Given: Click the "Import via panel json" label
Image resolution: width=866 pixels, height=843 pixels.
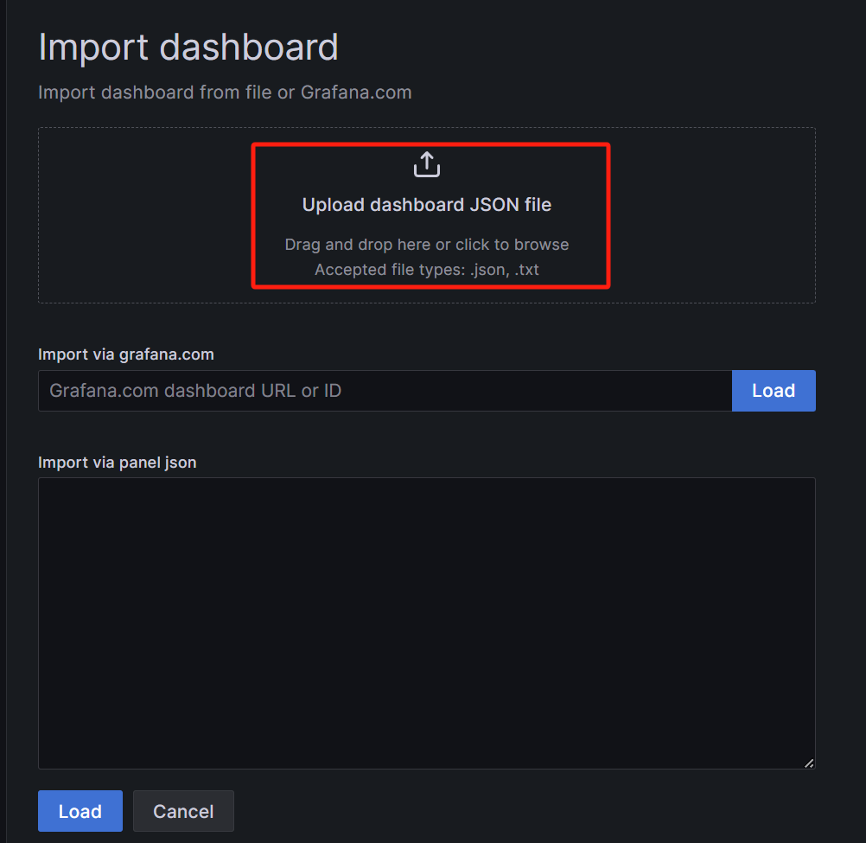Looking at the screenshot, I should pos(118,463).
